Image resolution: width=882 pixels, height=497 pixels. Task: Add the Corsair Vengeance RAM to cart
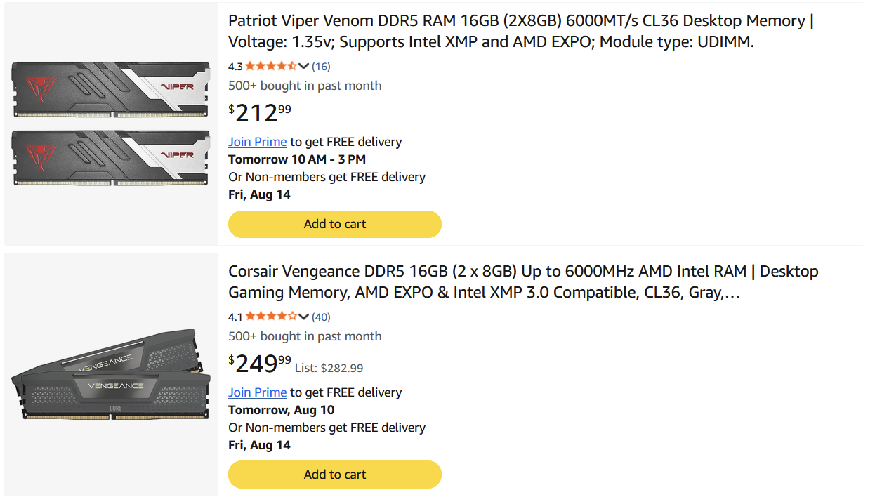tap(335, 475)
